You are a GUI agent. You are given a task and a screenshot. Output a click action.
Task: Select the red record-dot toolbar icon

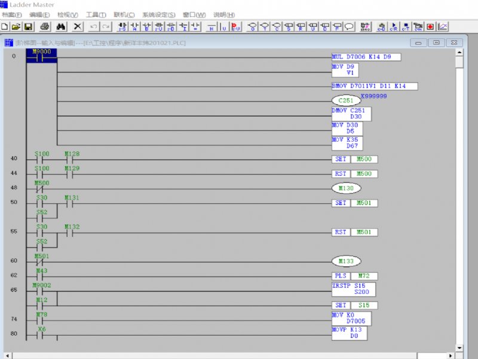coord(430,26)
